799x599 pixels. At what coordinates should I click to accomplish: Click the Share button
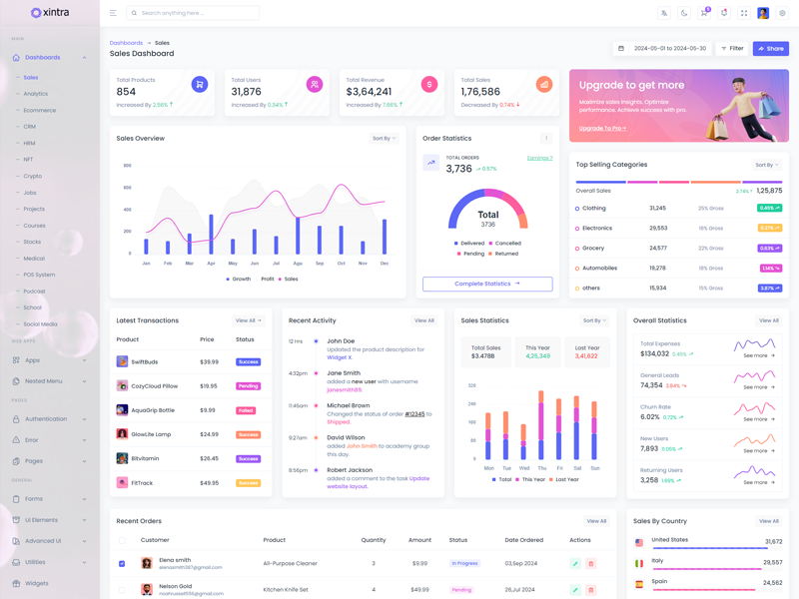[x=770, y=48]
